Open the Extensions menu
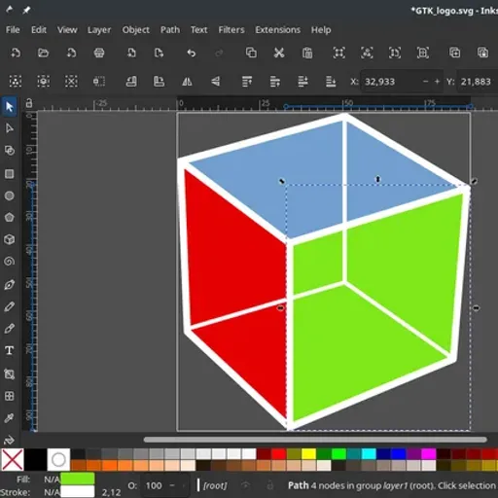498x498 pixels. tap(277, 30)
